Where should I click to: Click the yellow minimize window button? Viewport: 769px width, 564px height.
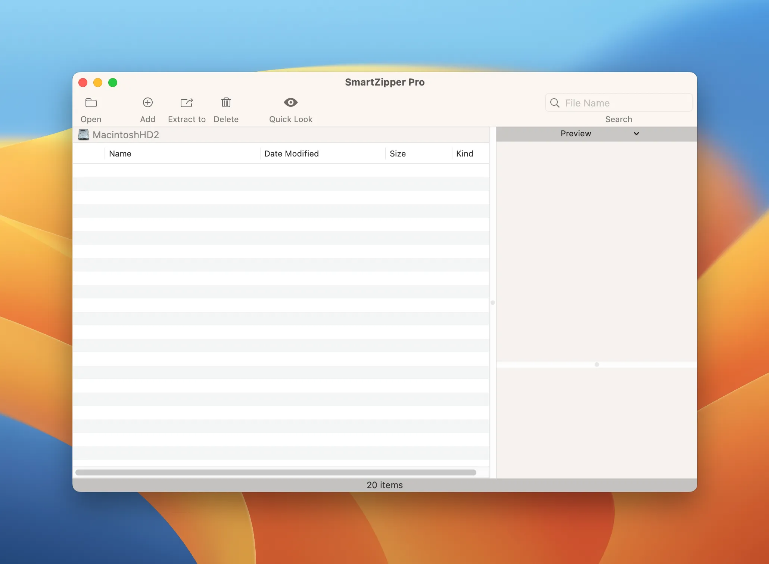click(98, 83)
